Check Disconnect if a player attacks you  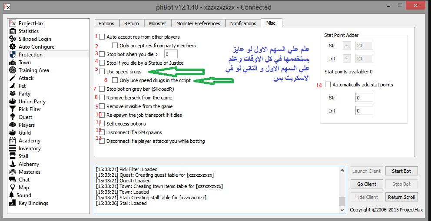click(102, 141)
